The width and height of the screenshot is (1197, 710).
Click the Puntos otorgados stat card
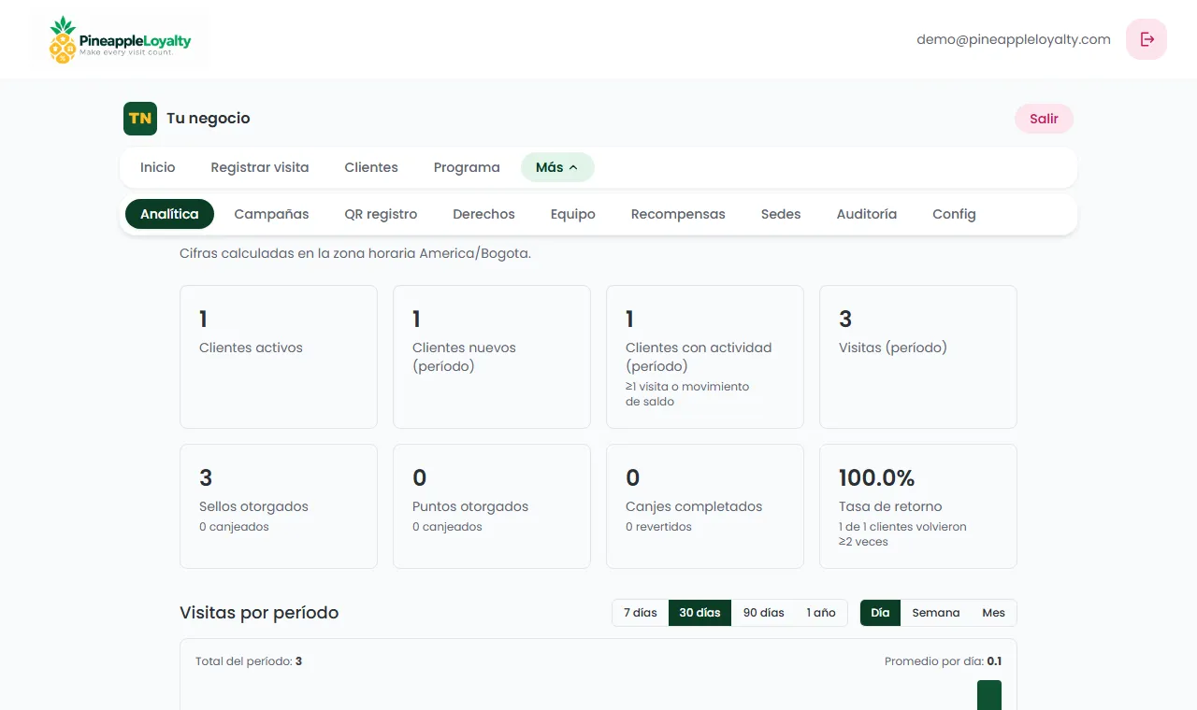click(492, 506)
